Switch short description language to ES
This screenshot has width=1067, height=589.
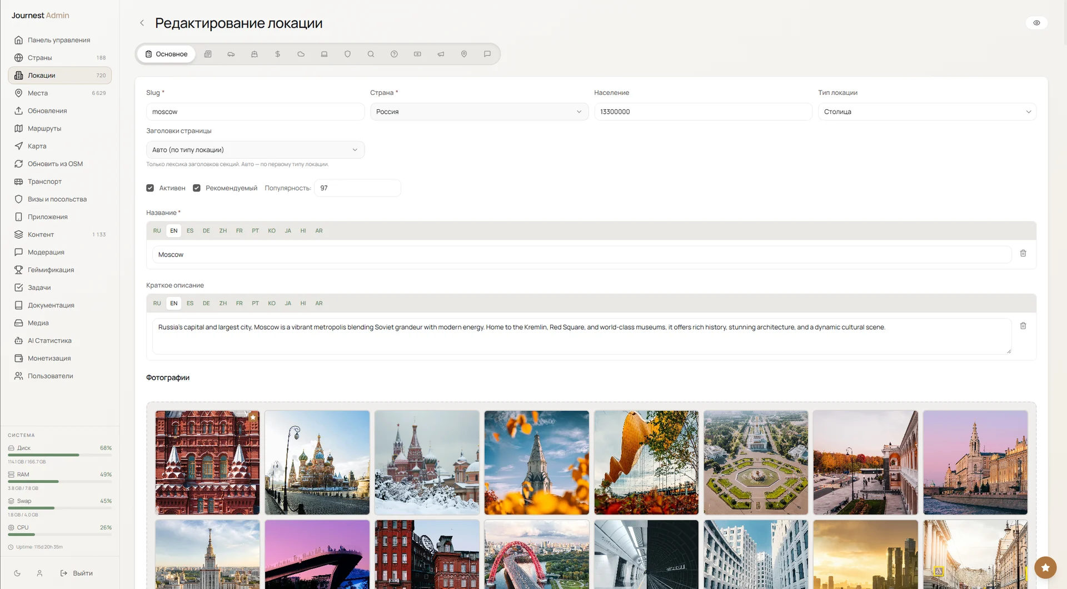pos(190,304)
